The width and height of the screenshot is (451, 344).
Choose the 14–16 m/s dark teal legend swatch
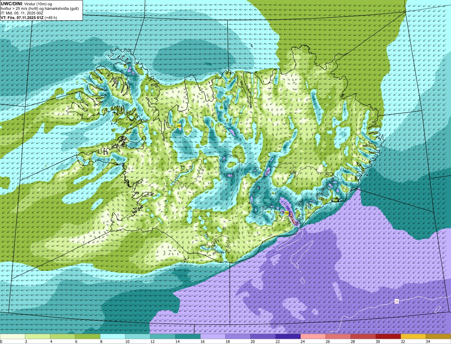click(188, 336)
